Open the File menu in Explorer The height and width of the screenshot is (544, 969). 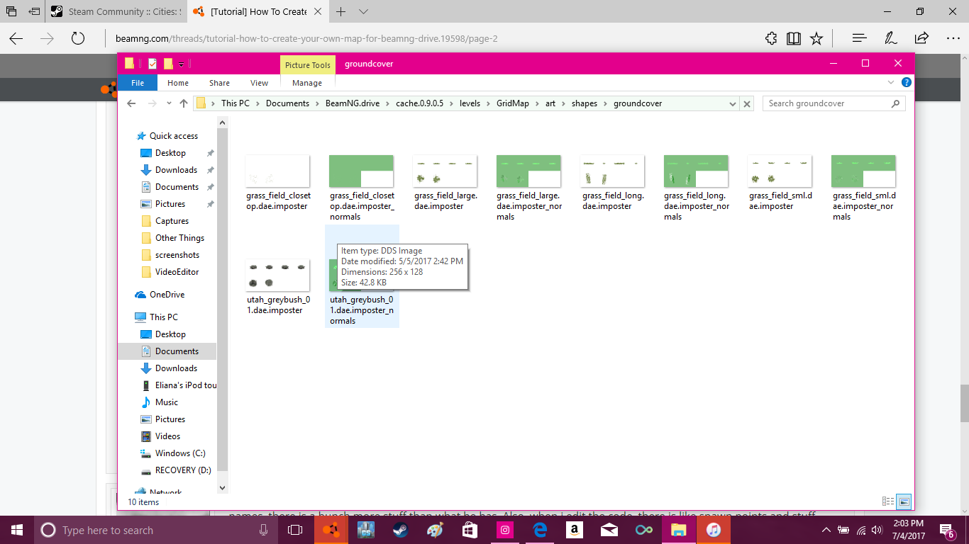pyautogui.click(x=138, y=83)
